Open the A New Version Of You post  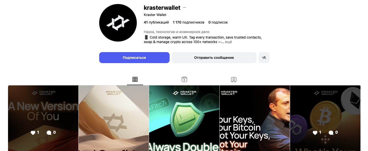[43, 118]
